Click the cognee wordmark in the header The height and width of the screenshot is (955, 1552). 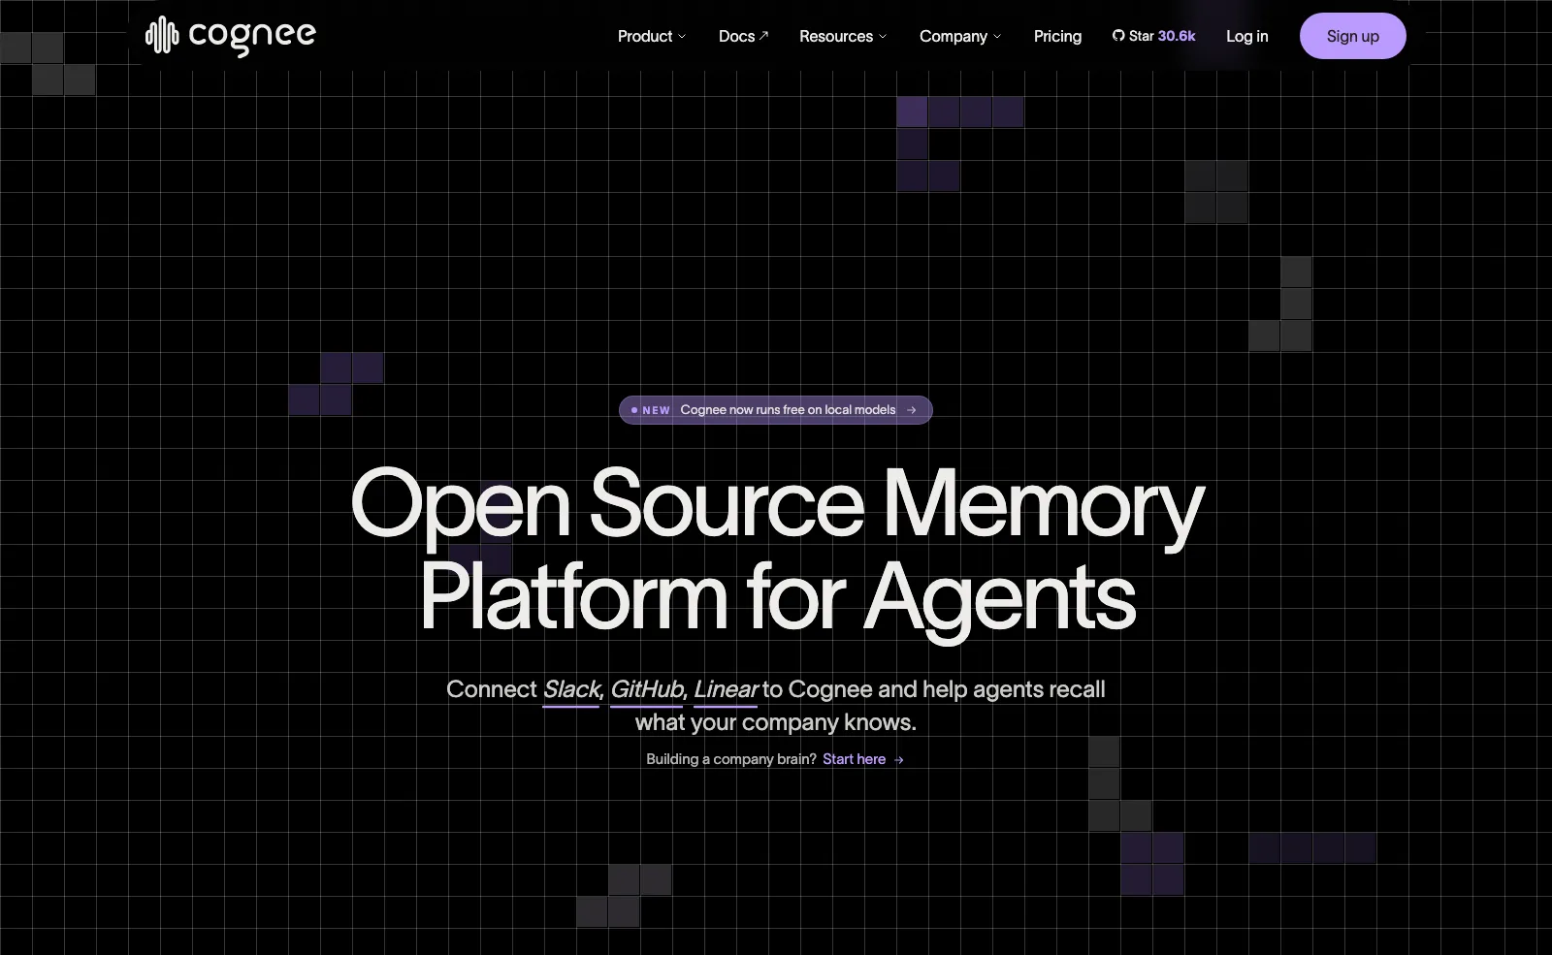(x=252, y=37)
